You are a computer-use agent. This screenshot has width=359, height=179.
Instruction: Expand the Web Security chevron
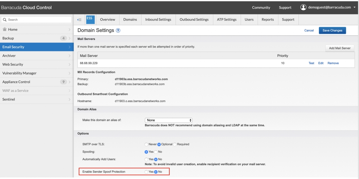click(69, 64)
